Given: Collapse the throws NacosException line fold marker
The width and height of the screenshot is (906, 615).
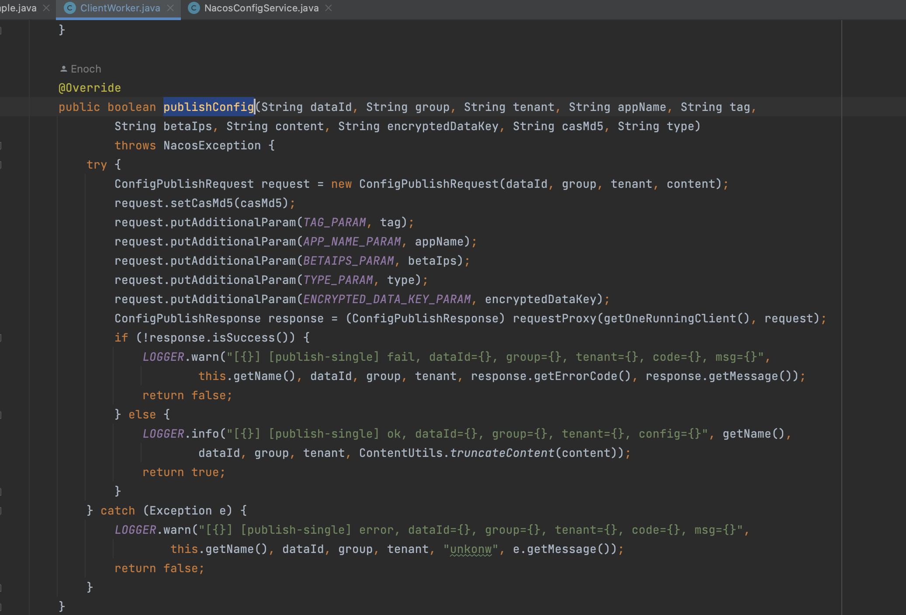Looking at the screenshot, I should [x=1, y=145].
